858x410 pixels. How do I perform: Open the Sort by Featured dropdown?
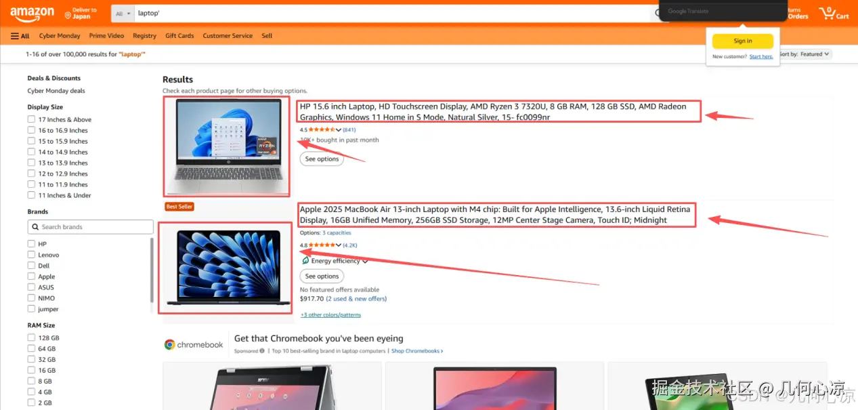tap(805, 54)
